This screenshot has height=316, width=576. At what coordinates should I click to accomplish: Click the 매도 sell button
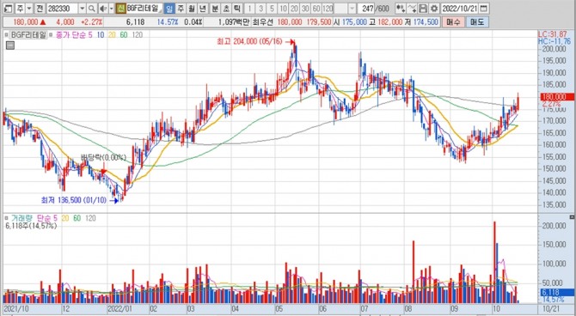coord(477,22)
